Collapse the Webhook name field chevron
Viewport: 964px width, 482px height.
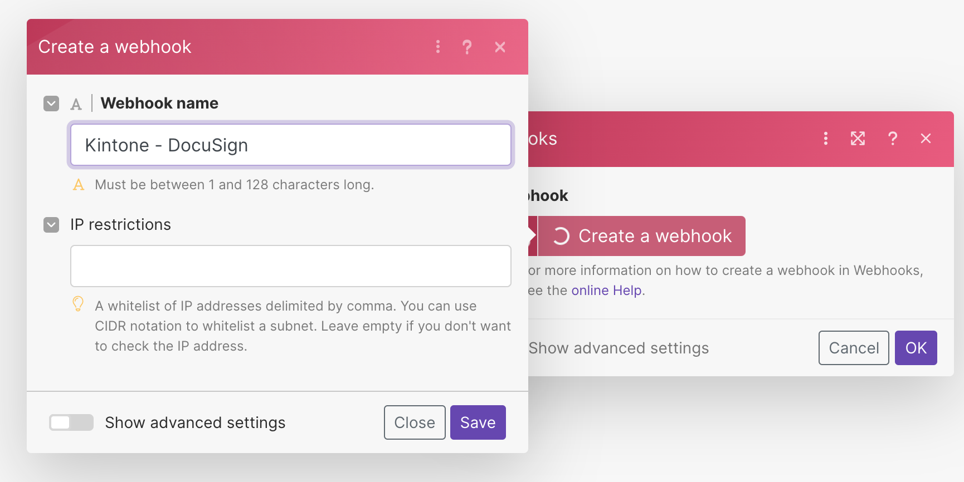point(51,104)
